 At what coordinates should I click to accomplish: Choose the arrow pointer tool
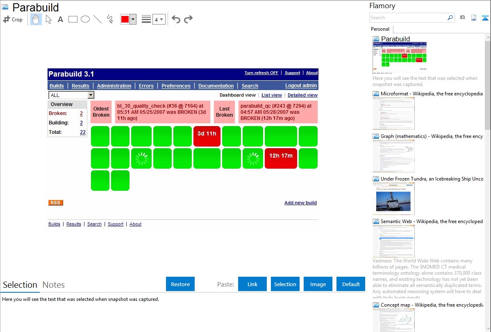point(48,19)
